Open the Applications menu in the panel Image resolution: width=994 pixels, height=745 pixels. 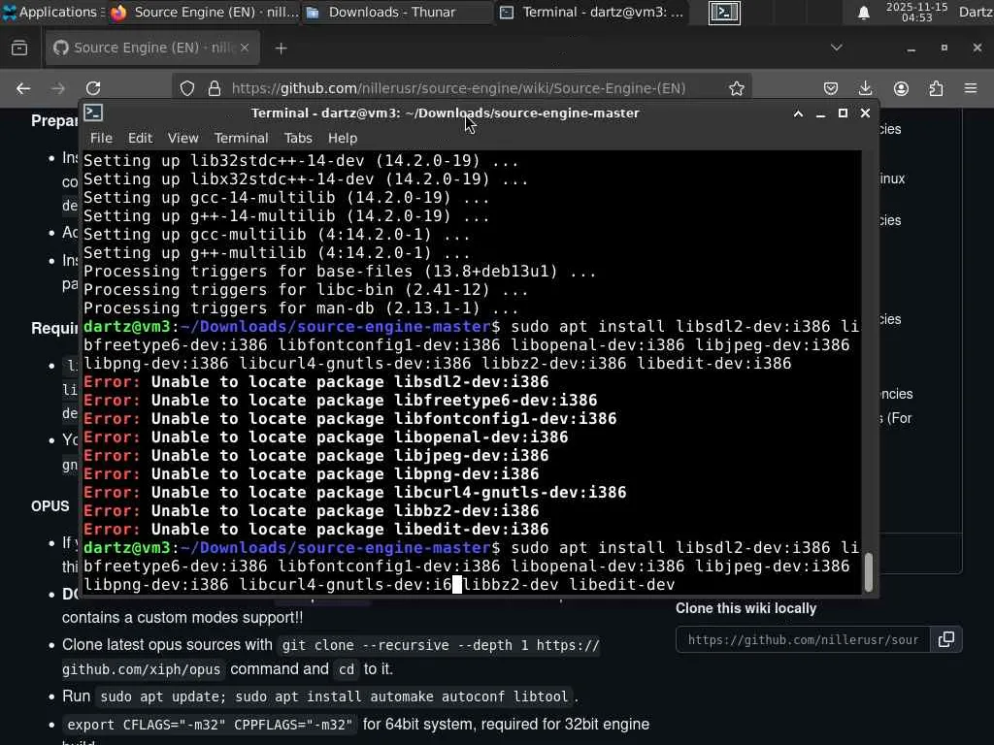pos(50,12)
